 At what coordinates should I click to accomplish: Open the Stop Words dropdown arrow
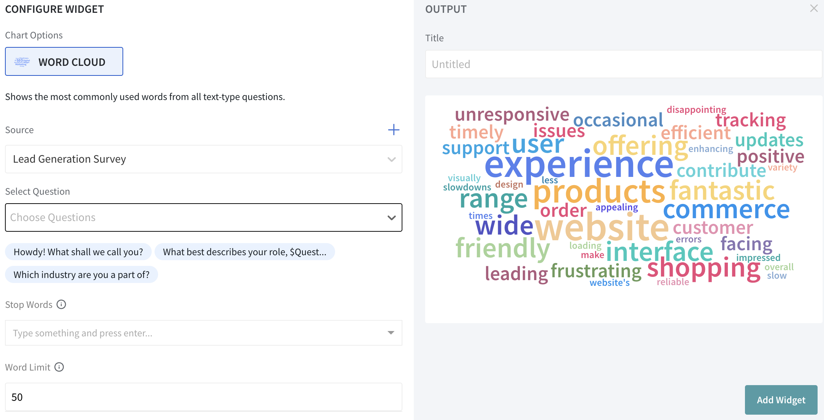click(391, 333)
